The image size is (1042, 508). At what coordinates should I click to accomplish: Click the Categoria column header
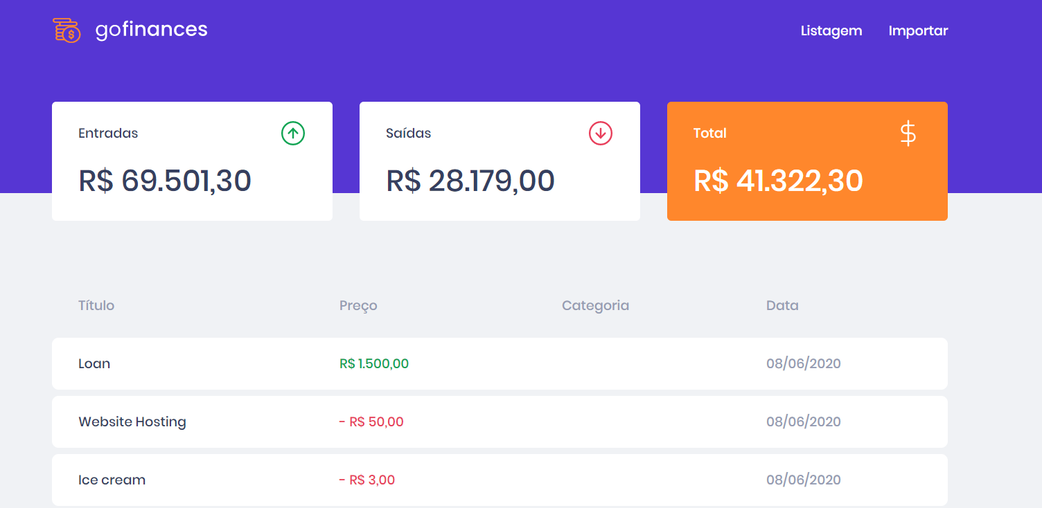(x=595, y=305)
